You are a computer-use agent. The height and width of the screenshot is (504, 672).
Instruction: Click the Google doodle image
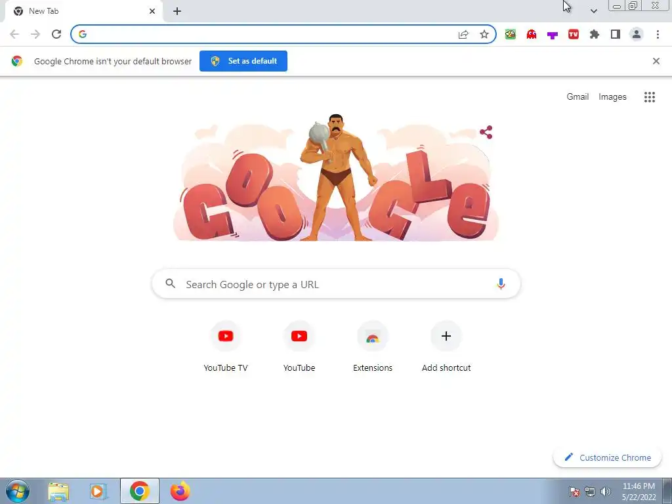coord(336,177)
